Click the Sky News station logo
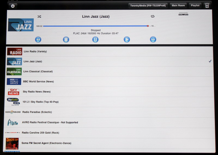This screenshot has width=218, height=155. coord(13,92)
